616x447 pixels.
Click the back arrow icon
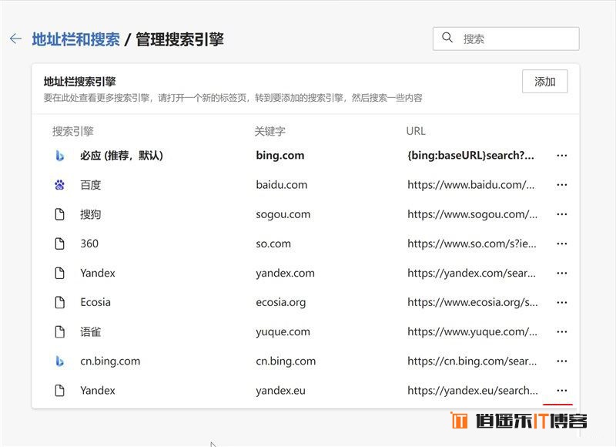(15, 39)
